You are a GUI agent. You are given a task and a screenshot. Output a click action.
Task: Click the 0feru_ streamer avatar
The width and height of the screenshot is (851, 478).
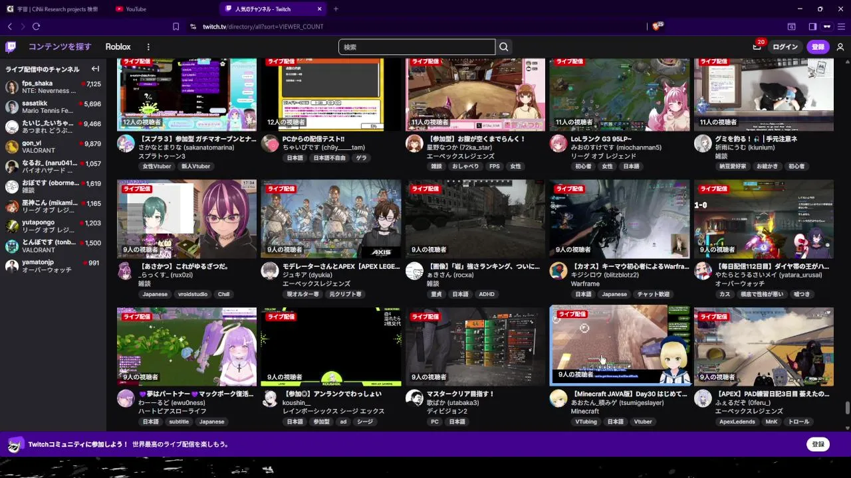703,398
